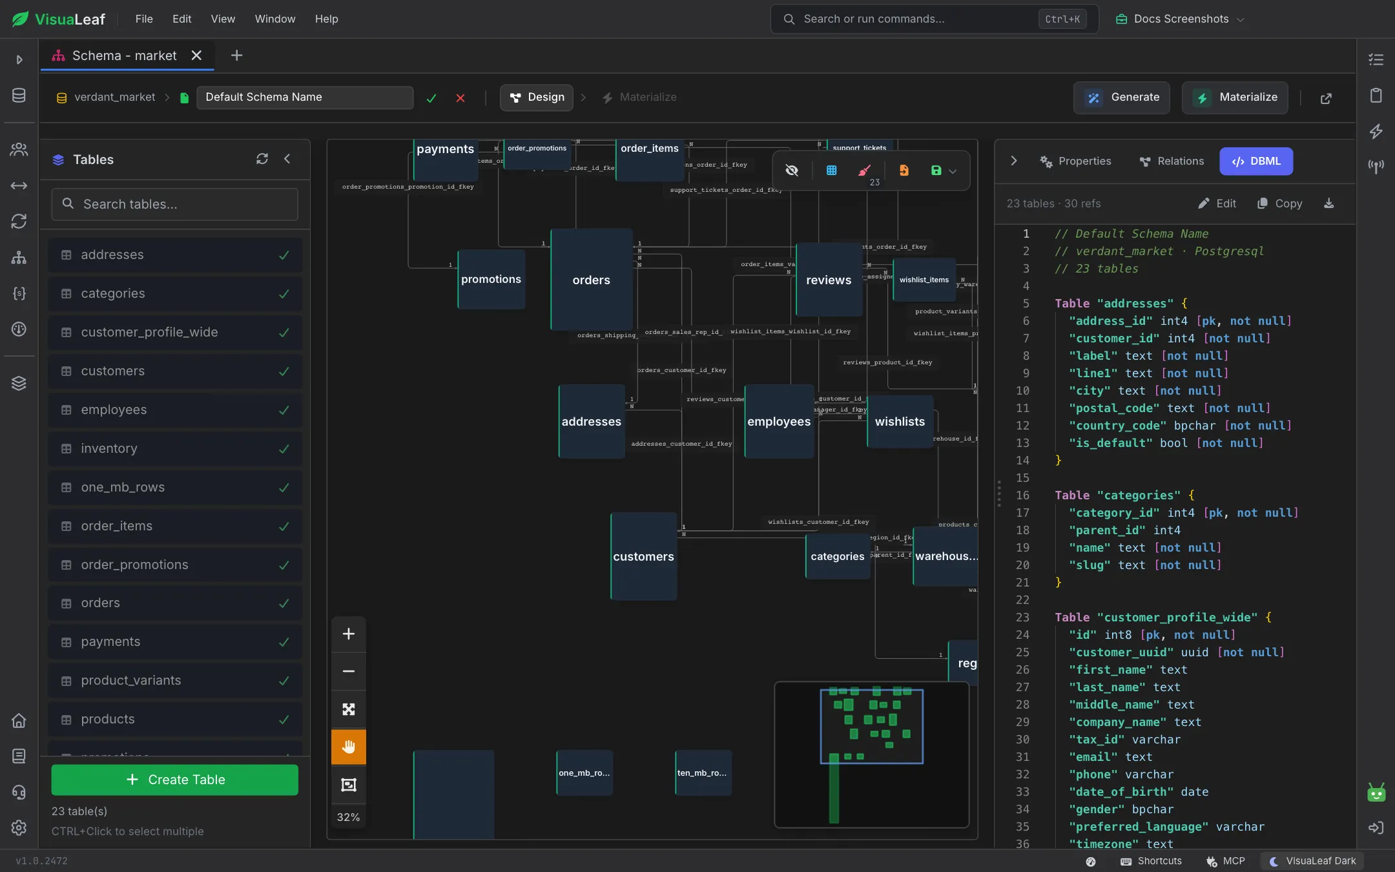Click the red brush clear icon
This screenshot has width=1395, height=872.
(x=864, y=171)
